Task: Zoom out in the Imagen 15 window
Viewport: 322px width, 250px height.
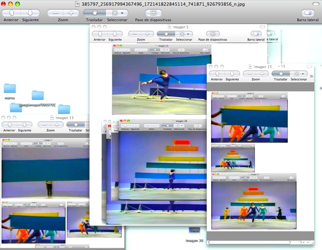Action: click(250, 73)
